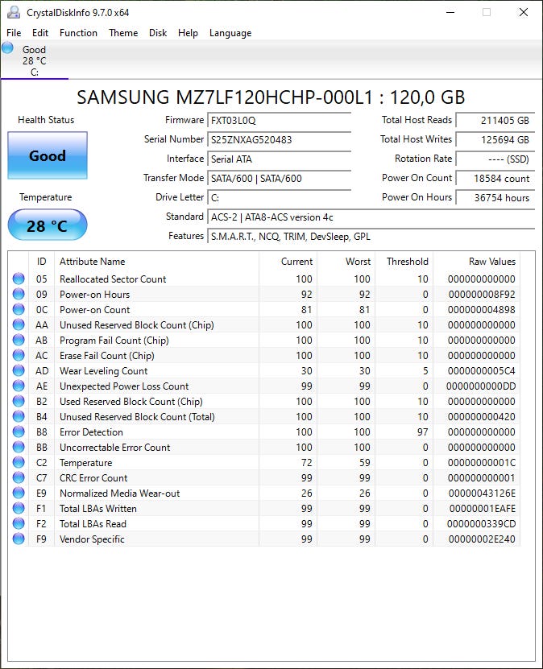Click the blue disk status orb above drive C:
This screenshot has height=669, width=543.
pos(8,48)
